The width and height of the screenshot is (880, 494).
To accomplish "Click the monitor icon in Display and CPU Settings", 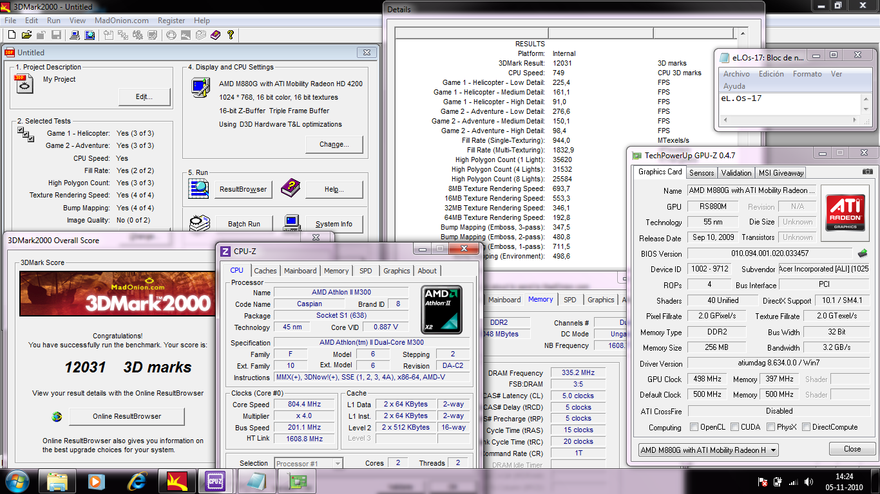I will pos(200,87).
